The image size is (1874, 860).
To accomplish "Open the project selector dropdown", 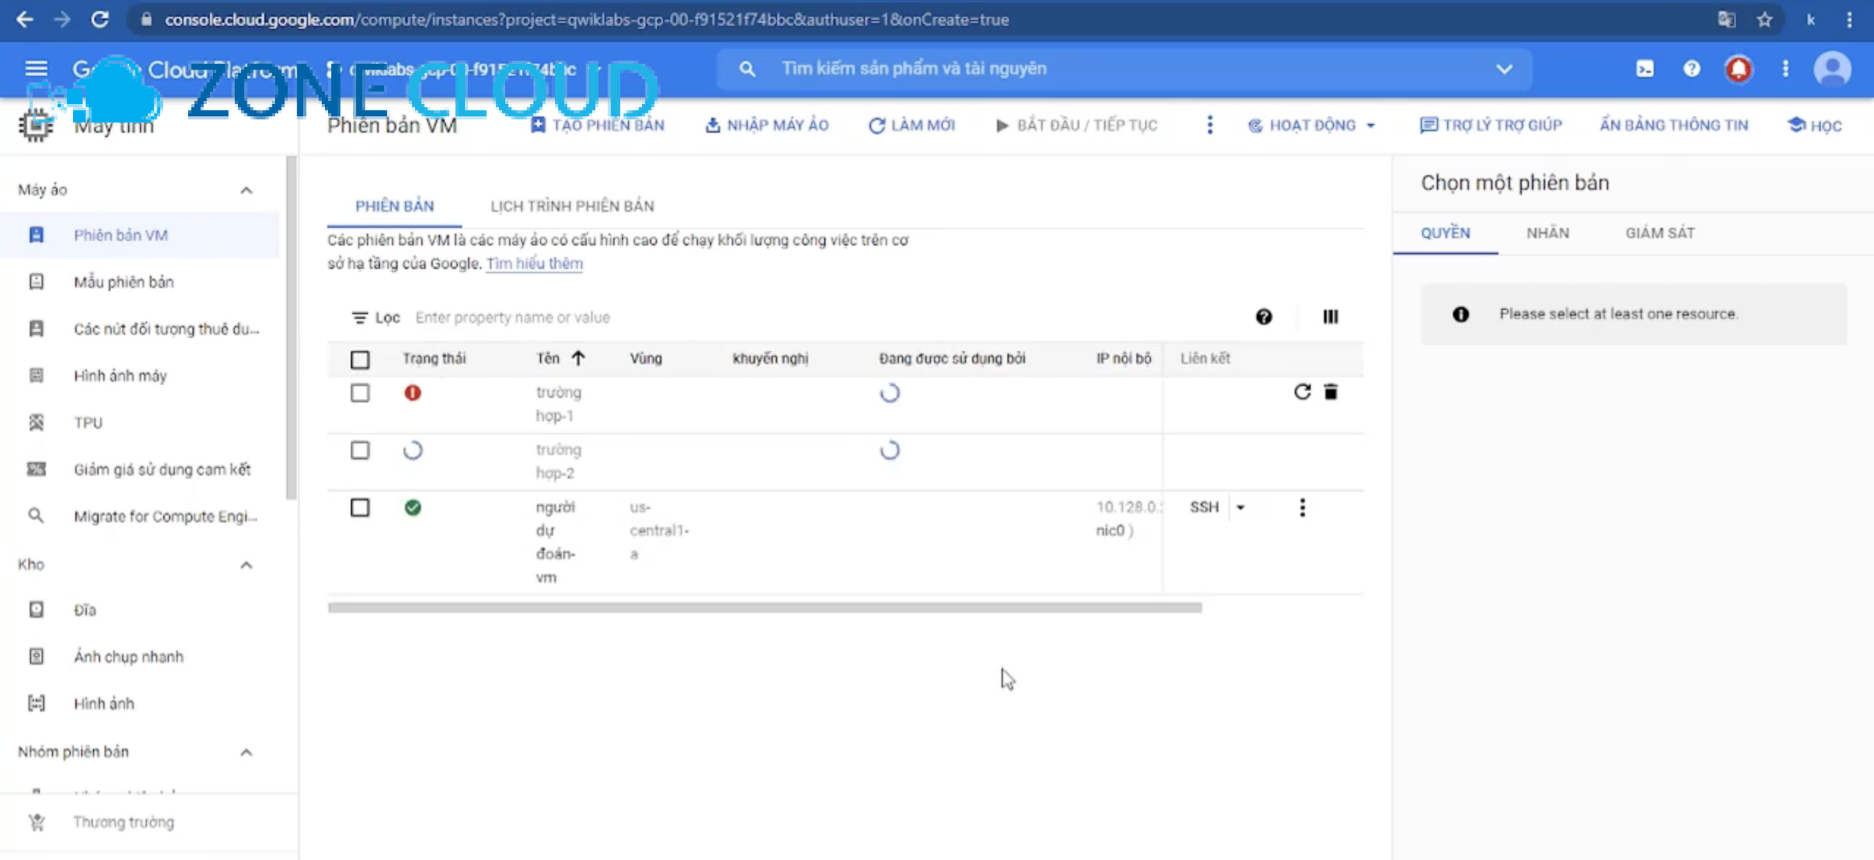I will pyautogui.click(x=464, y=70).
